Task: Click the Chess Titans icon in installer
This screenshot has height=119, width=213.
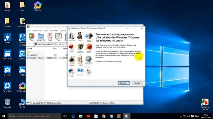Action: click(72, 36)
